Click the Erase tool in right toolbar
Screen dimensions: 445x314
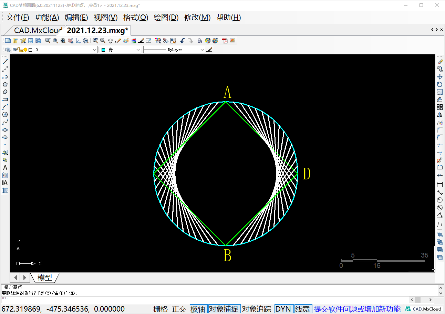(x=440, y=61)
